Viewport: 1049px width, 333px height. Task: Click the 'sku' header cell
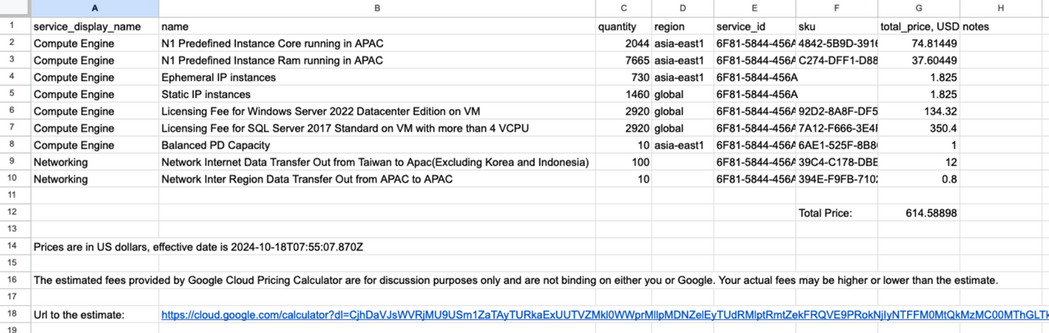tap(837, 26)
